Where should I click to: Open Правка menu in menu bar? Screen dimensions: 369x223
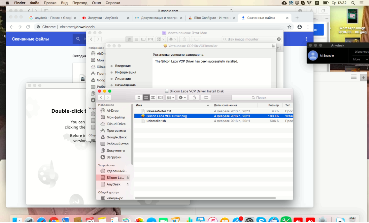pos(50,3)
